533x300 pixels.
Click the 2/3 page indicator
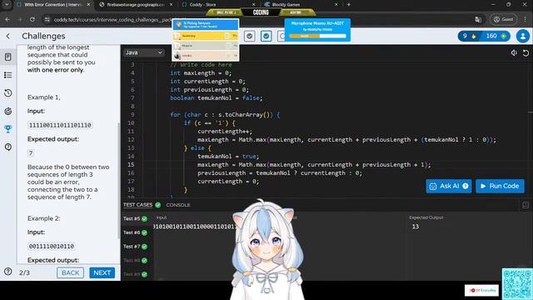point(24,272)
